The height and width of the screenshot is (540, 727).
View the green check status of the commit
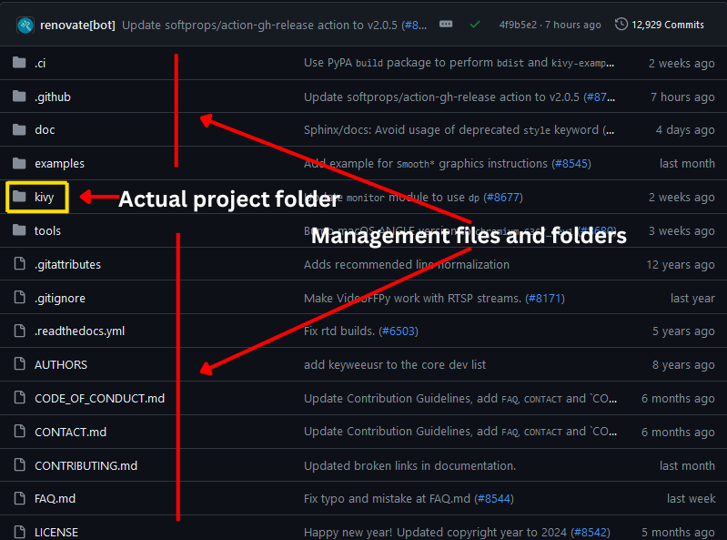point(475,24)
